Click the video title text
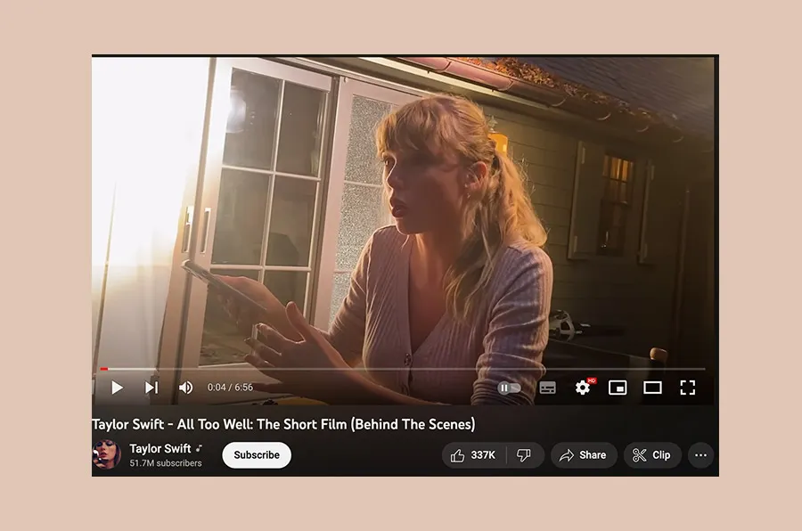802x531 pixels. 284,424
